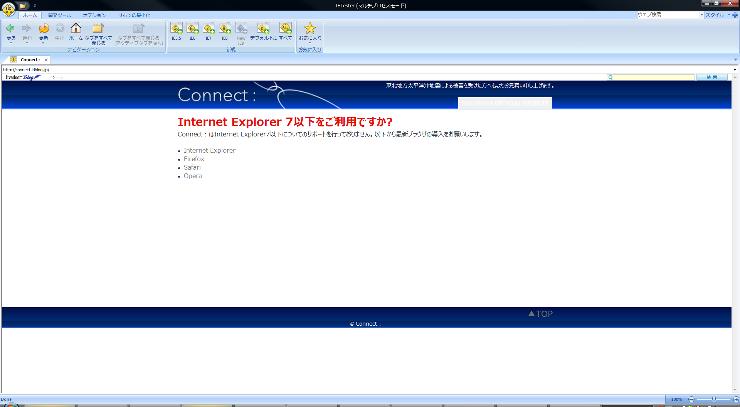The width and height of the screenshot is (740, 407).
Task: Click the web search (ウェブ検索) input field
Action: tap(668, 15)
